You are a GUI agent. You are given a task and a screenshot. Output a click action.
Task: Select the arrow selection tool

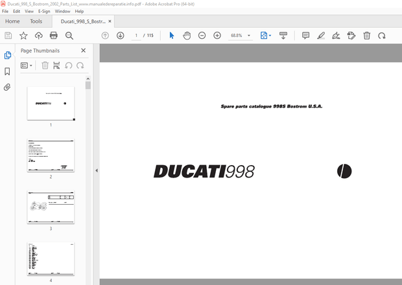172,36
